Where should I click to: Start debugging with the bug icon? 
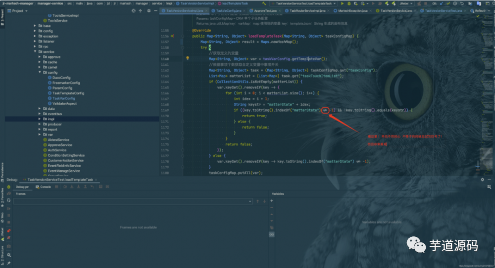[x=349, y=3]
